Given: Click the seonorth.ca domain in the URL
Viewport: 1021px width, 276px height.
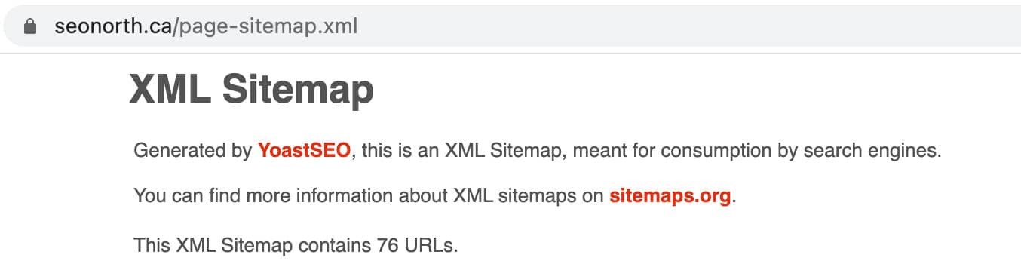Looking at the screenshot, I should [x=113, y=27].
